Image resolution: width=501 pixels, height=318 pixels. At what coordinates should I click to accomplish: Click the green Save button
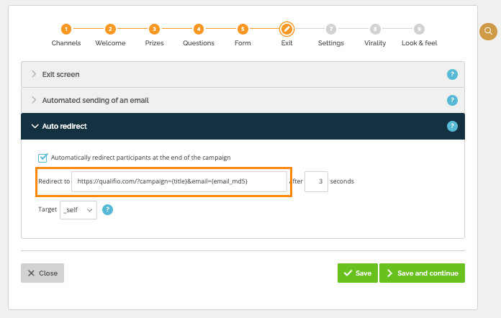click(358, 273)
